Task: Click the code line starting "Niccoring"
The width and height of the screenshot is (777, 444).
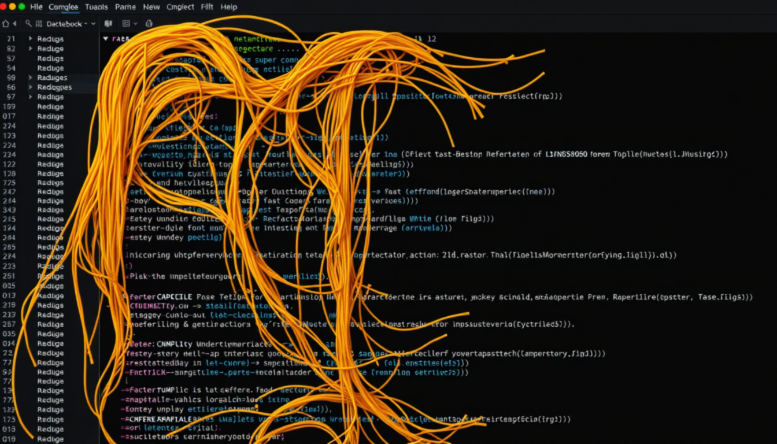Action: tap(401, 255)
